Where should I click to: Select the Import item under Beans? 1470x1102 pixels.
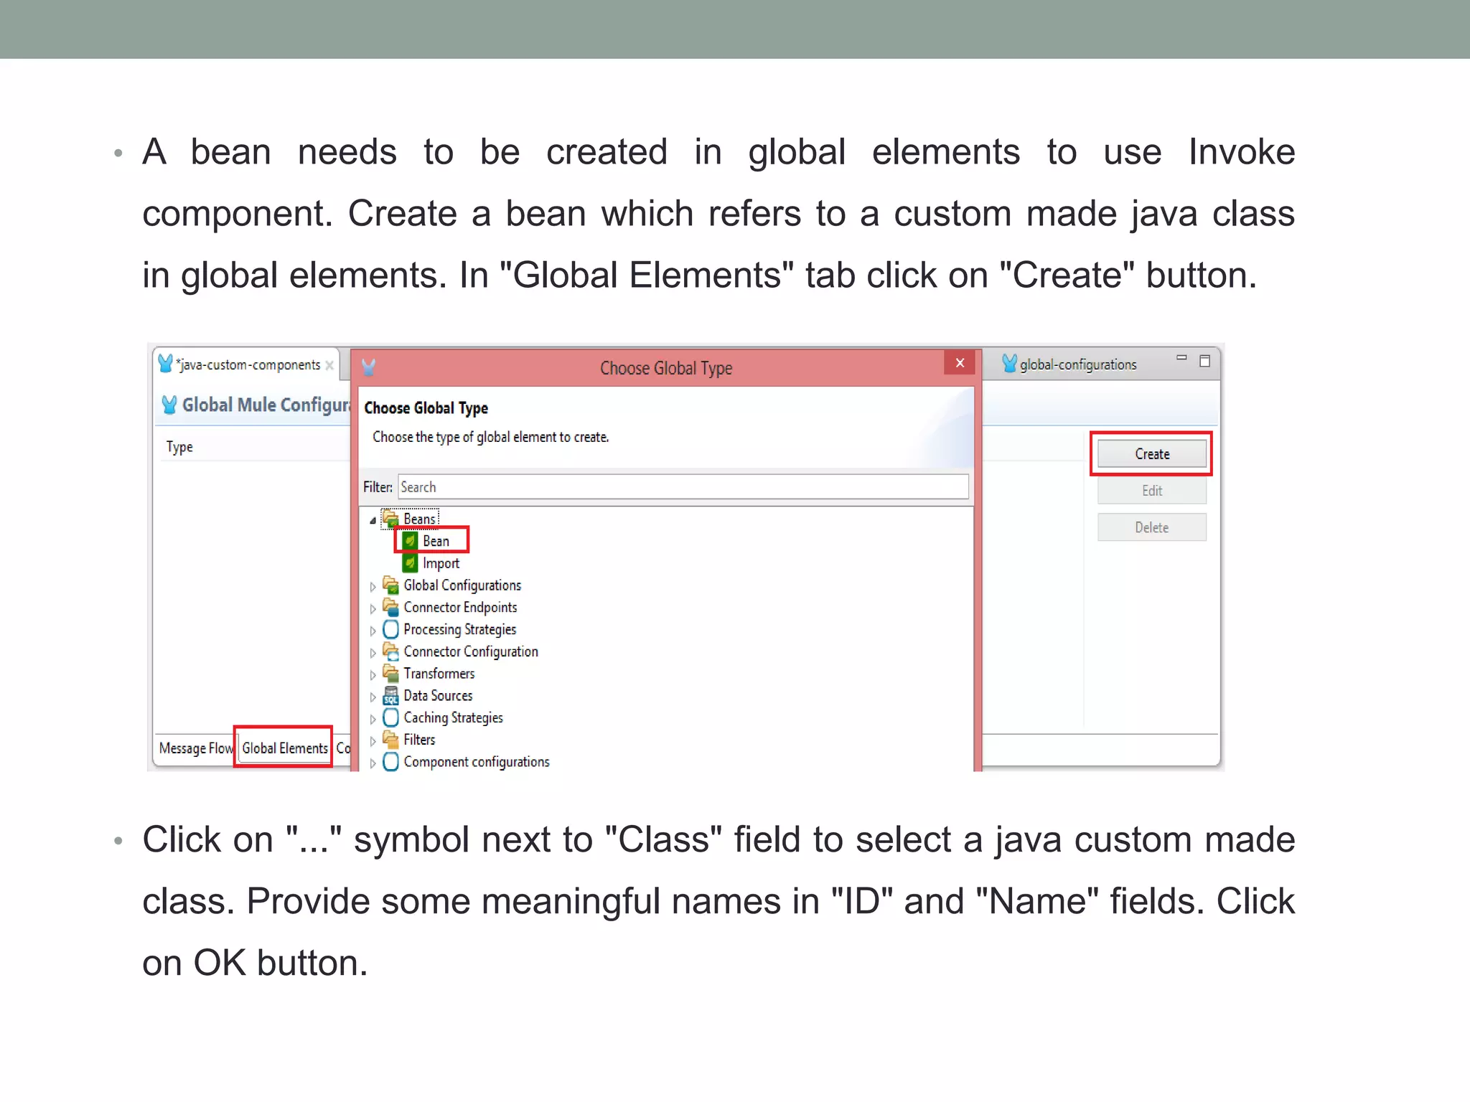441,563
